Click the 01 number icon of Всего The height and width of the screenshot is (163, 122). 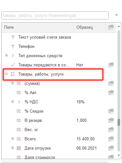coord(19,139)
